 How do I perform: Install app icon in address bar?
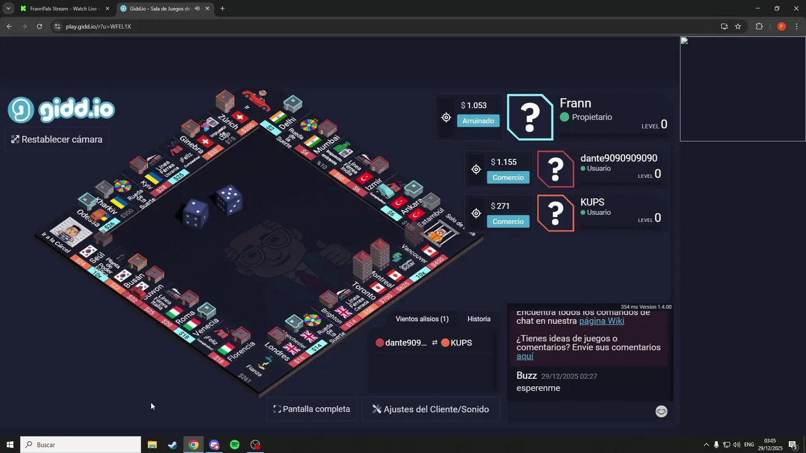[724, 26]
